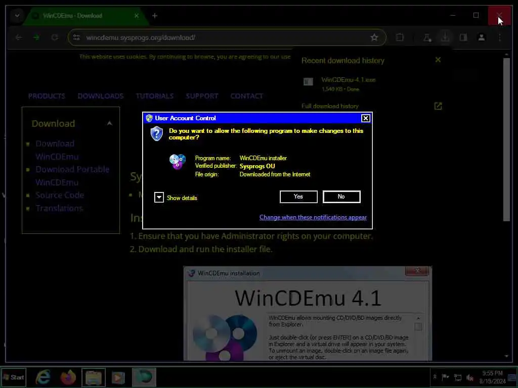View site information icon in address bar
The height and width of the screenshot is (388, 518).
coord(77,37)
